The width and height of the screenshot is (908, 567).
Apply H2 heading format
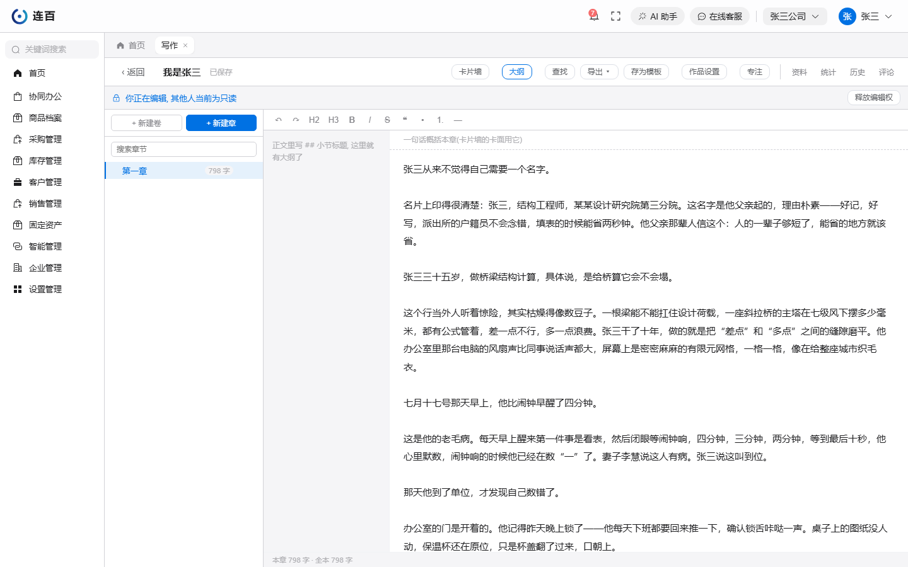314,120
